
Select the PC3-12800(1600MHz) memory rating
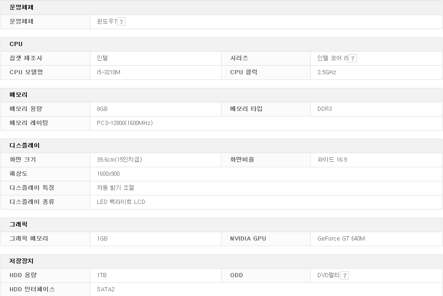[x=125, y=123]
